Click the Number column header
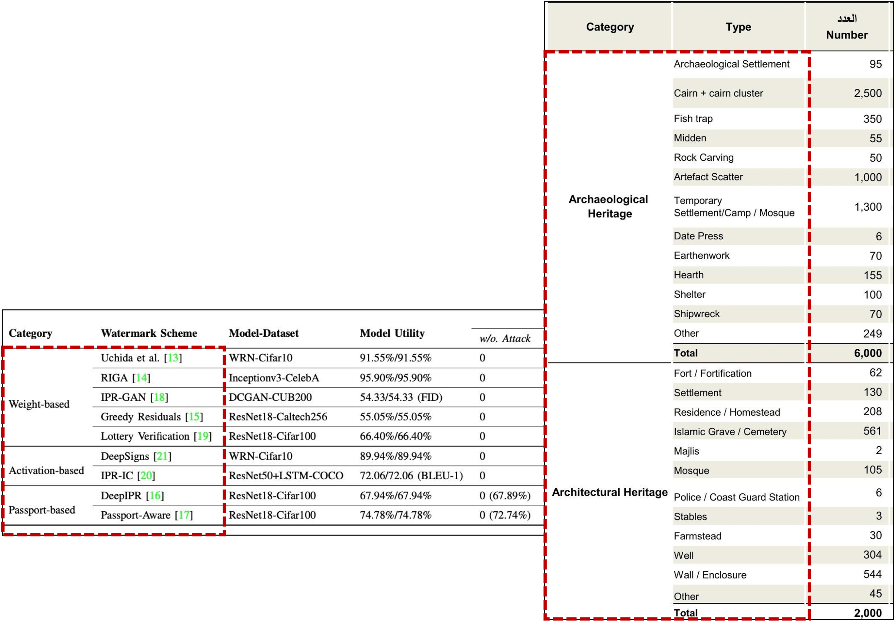The image size is (895, 621). point(847,35)
